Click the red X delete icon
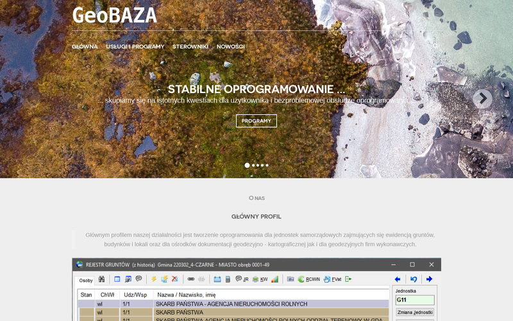 point(175,279)
